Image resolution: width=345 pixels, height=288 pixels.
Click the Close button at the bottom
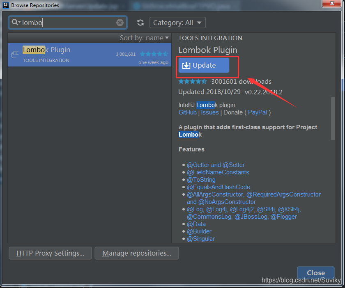pos(316,273)
